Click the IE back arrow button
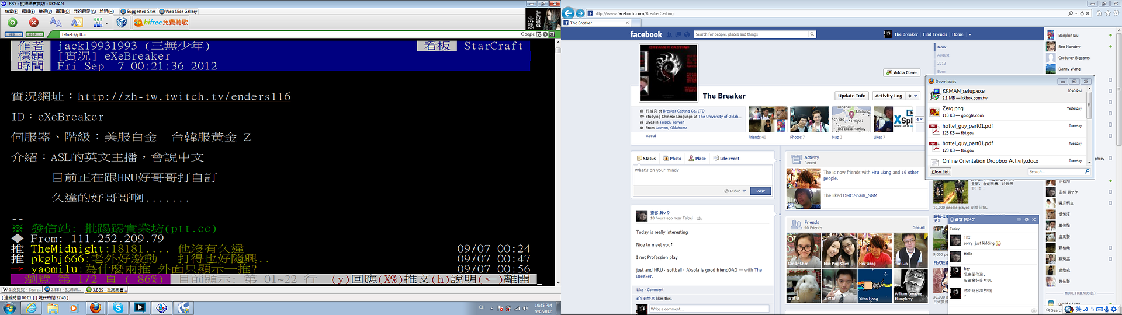 568,13
